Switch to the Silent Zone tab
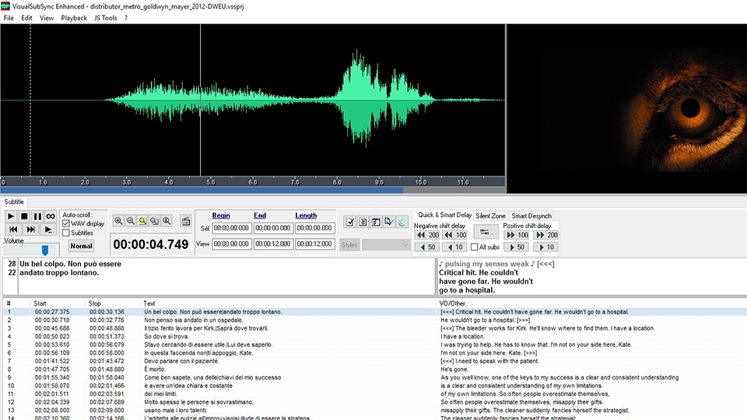Viewport: 747px width, 420px height. (490, 215)
